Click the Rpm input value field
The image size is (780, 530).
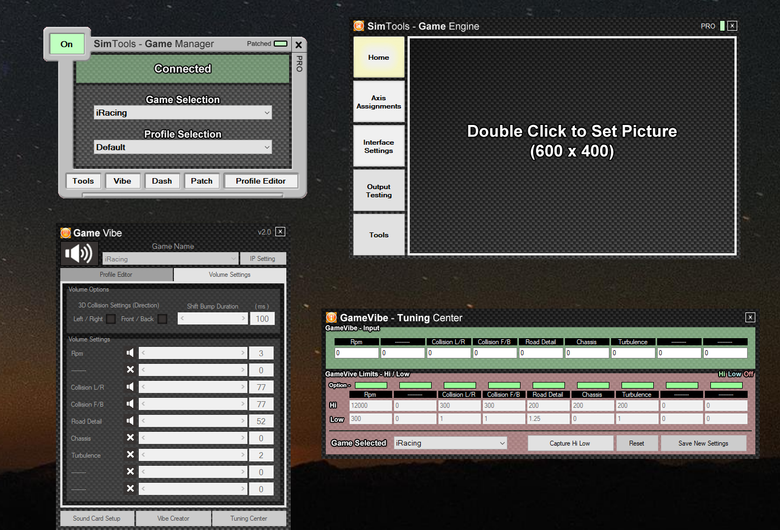pos(357,353)
